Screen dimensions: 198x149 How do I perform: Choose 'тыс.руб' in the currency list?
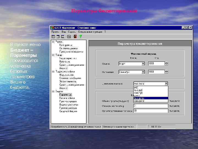tap(138, 90)
